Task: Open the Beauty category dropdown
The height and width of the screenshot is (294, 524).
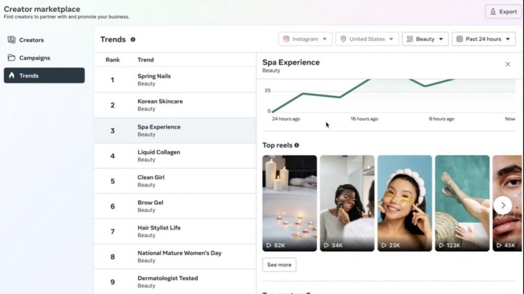Action: click(425, 39)
